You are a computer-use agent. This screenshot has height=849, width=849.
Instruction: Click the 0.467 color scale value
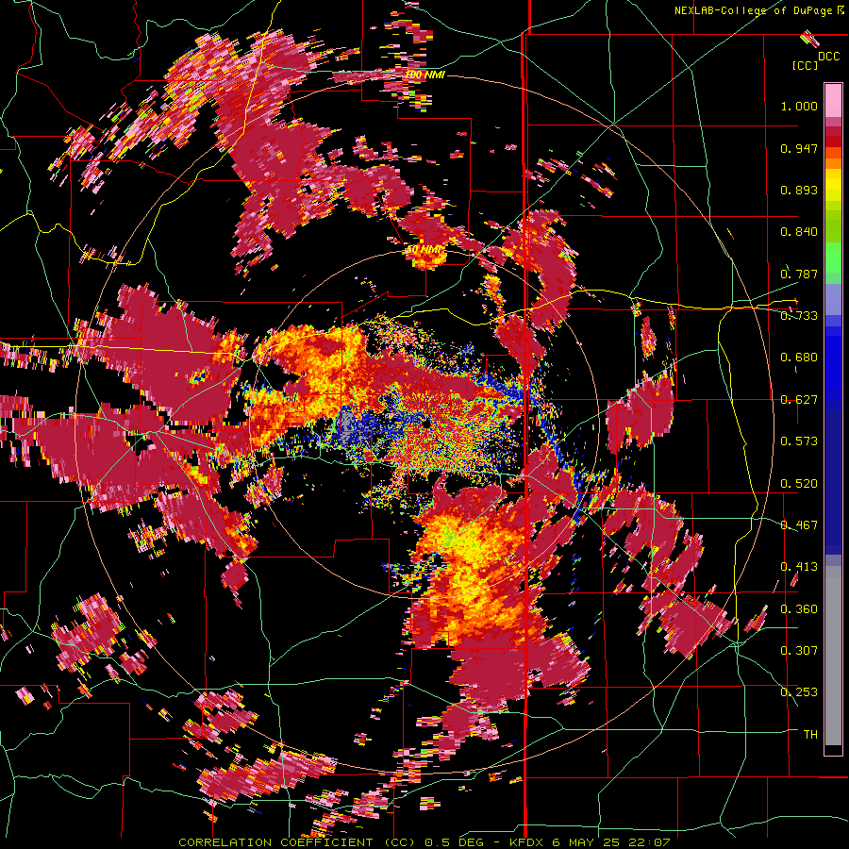tap(799, 525)
